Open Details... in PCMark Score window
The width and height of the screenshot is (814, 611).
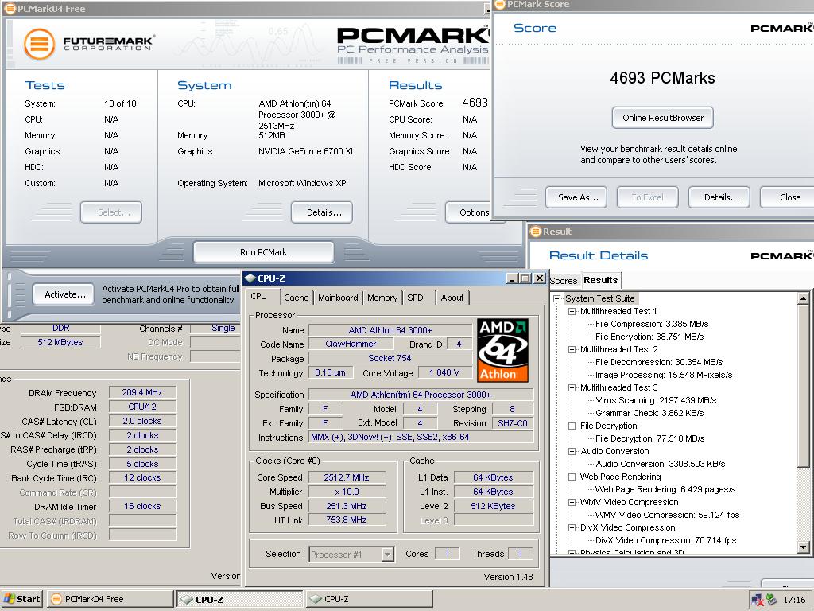(x=719, y=197)
